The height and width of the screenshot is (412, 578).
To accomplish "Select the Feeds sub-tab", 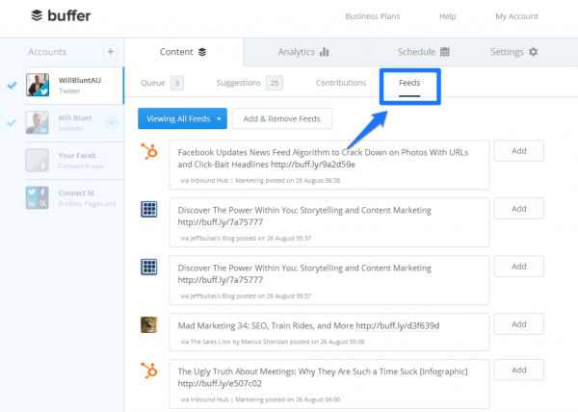I will 409,83.
